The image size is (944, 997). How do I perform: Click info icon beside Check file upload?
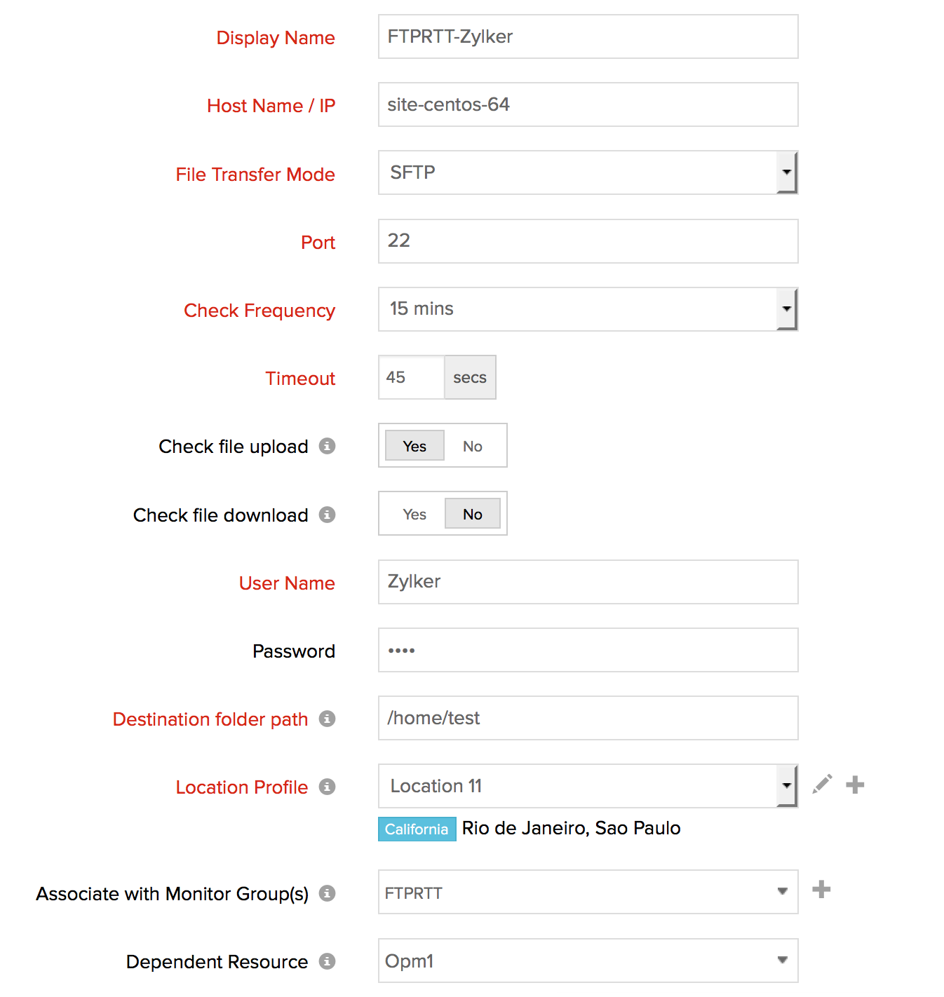[x=327, y=446]
